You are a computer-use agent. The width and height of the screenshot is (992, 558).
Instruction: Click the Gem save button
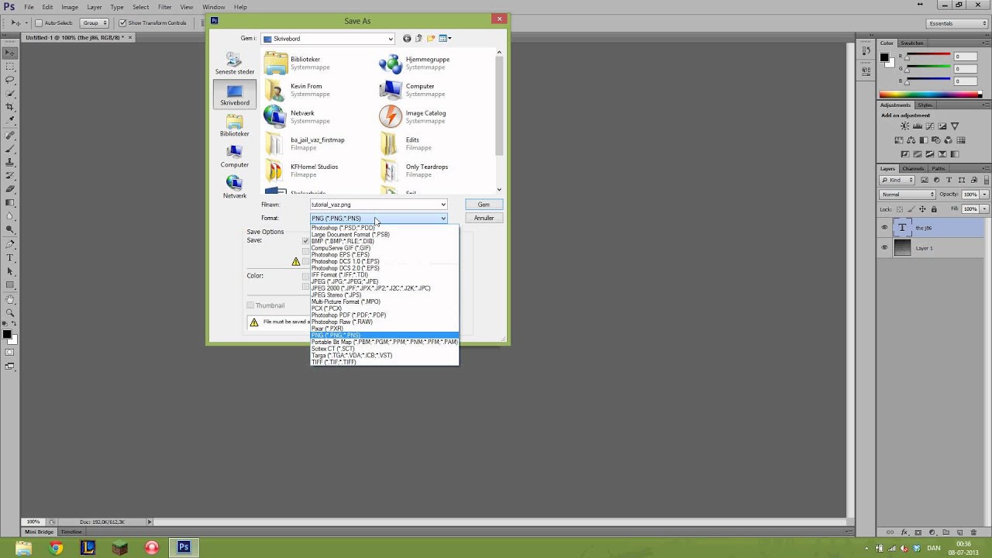pyautogui.click(x=484, y=205)
